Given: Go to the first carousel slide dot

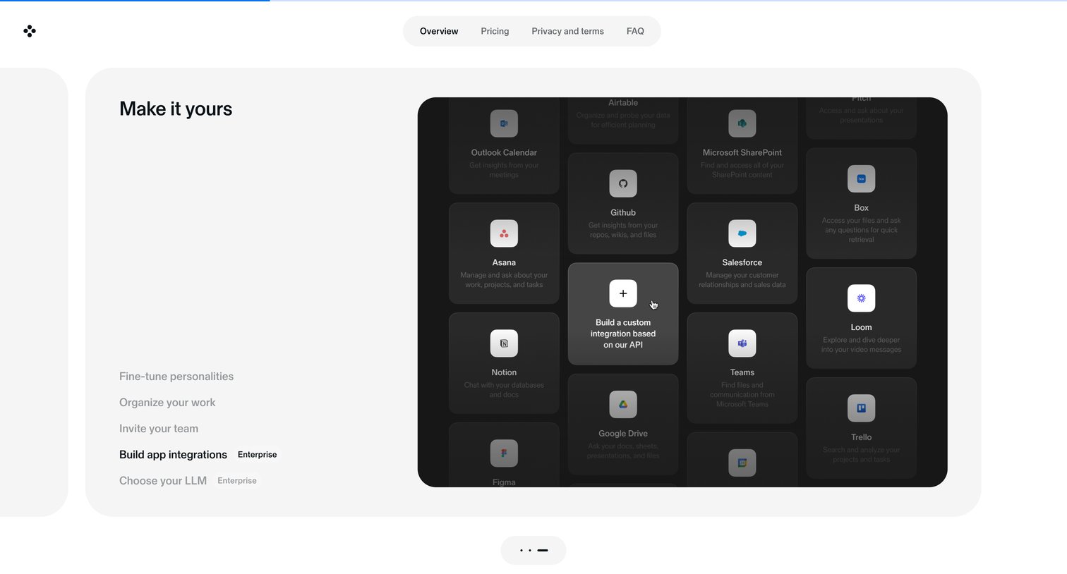Looking at the screenshot, I should tap(522, 550).
